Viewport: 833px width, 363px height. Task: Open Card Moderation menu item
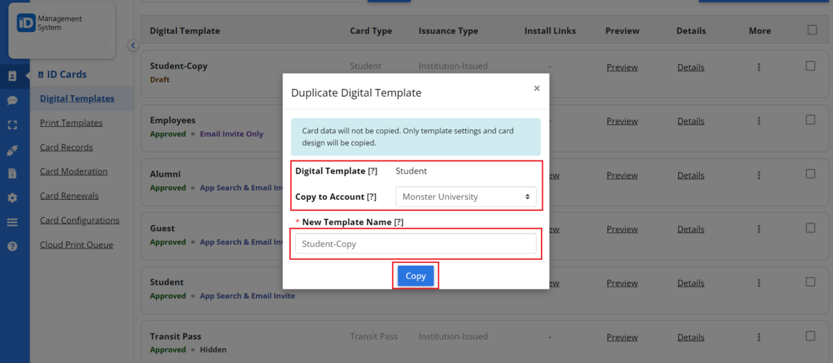tap(74, 171)
